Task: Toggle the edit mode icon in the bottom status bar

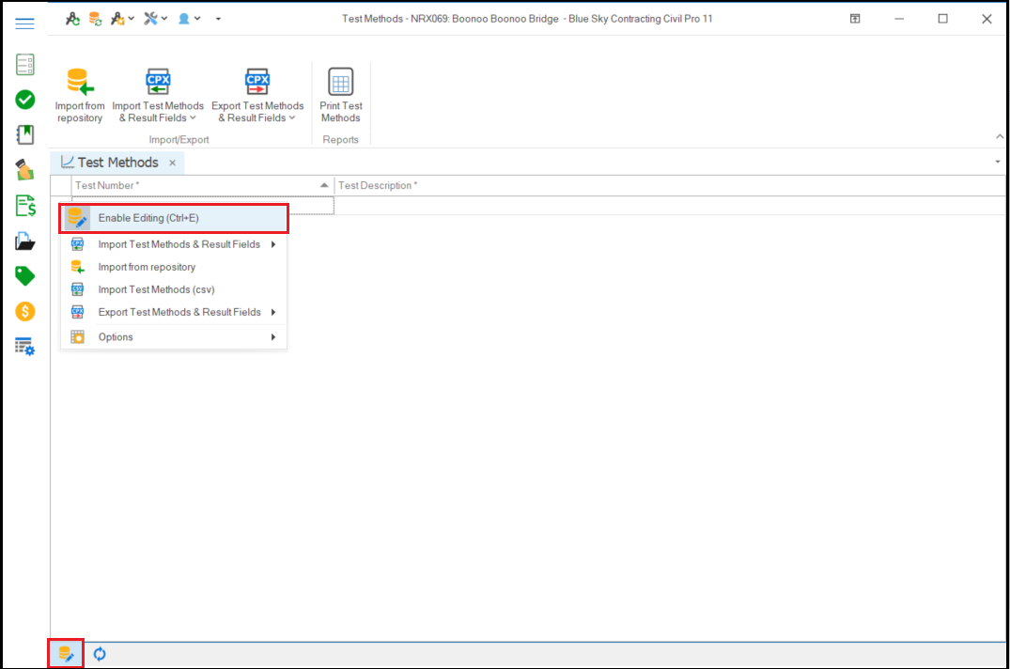Action: (x=66, y=654)
